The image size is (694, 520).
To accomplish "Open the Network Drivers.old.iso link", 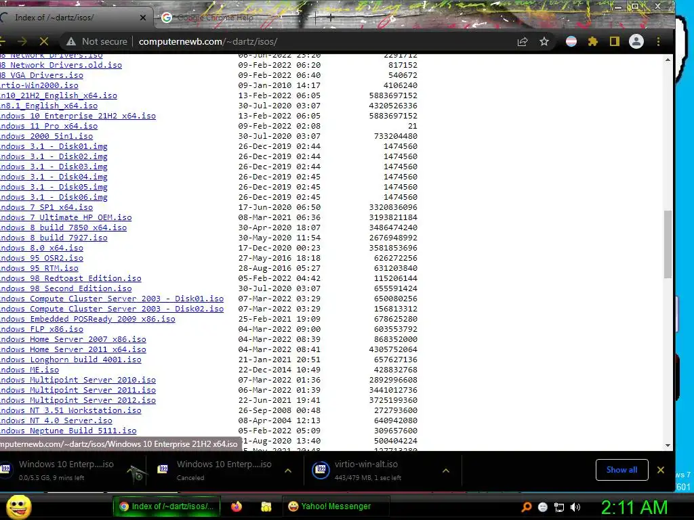I will [x=61, y=65].
